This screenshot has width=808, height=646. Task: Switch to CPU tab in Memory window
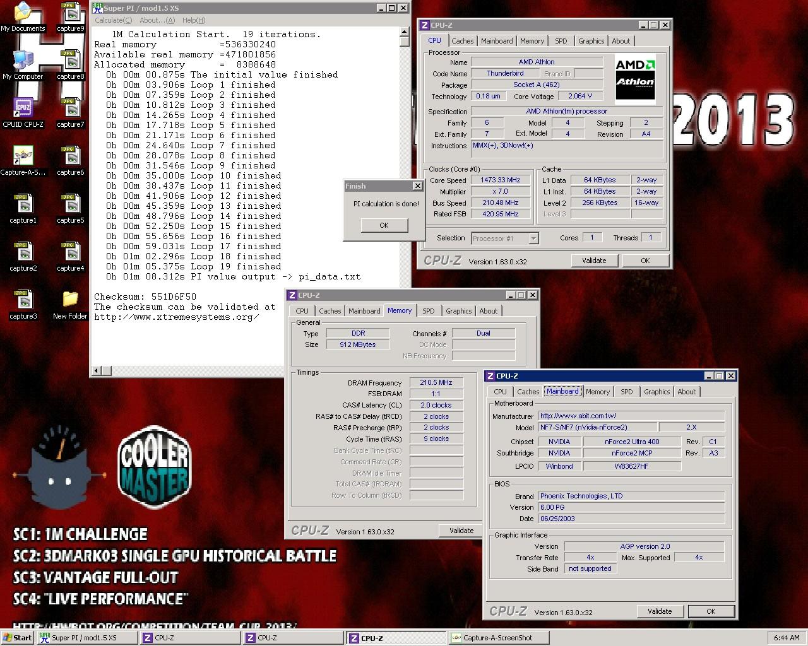[x=302, y=311]
